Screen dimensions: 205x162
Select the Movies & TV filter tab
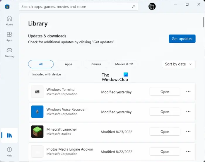[x=124, y=64]
